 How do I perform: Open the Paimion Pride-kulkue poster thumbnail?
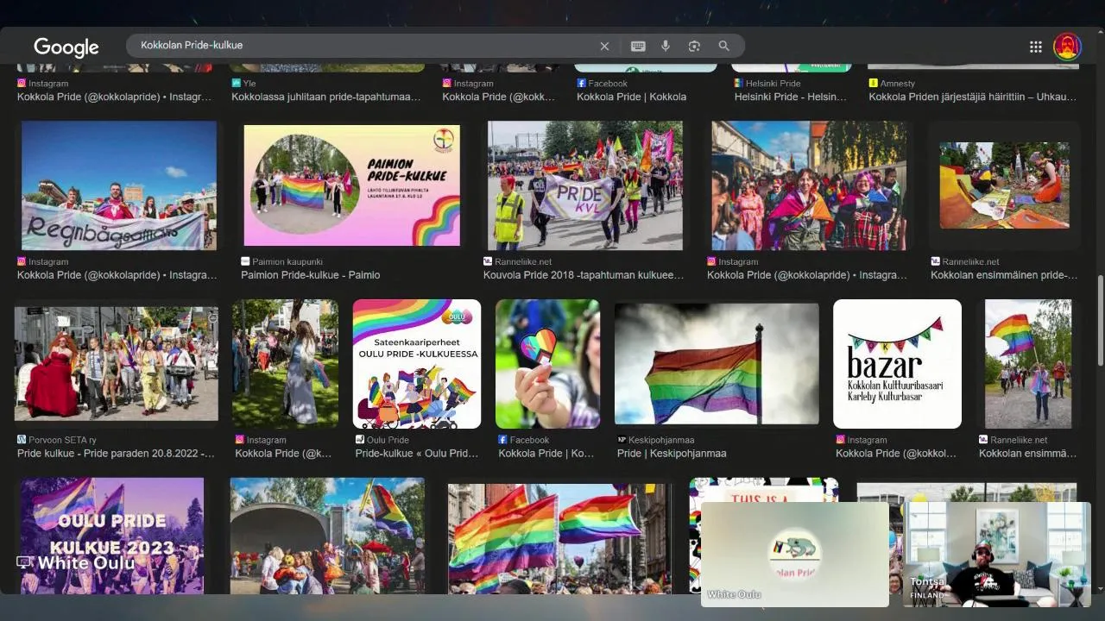click(x=351, y=185)
